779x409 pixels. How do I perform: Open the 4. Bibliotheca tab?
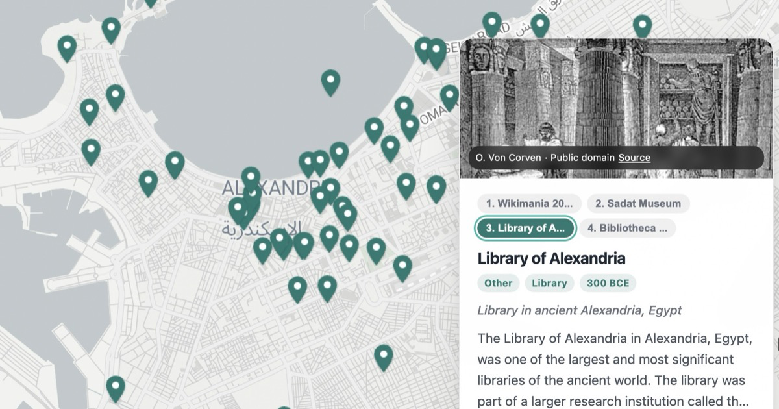628,229
